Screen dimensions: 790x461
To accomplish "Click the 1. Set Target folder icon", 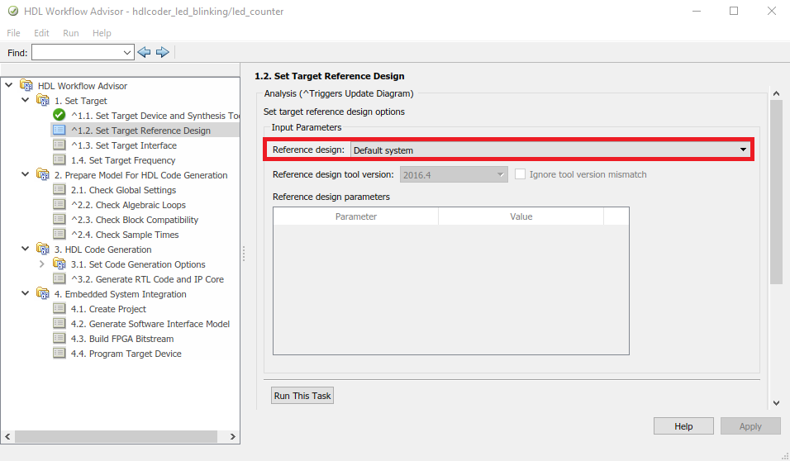I will [43, 100].
